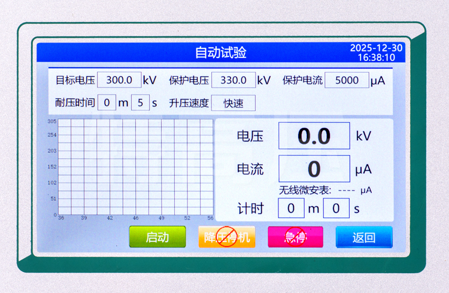449x293 pixels.
Task: Tap the 耐压时间 seconds box showing 5
Action: (140, 102)
